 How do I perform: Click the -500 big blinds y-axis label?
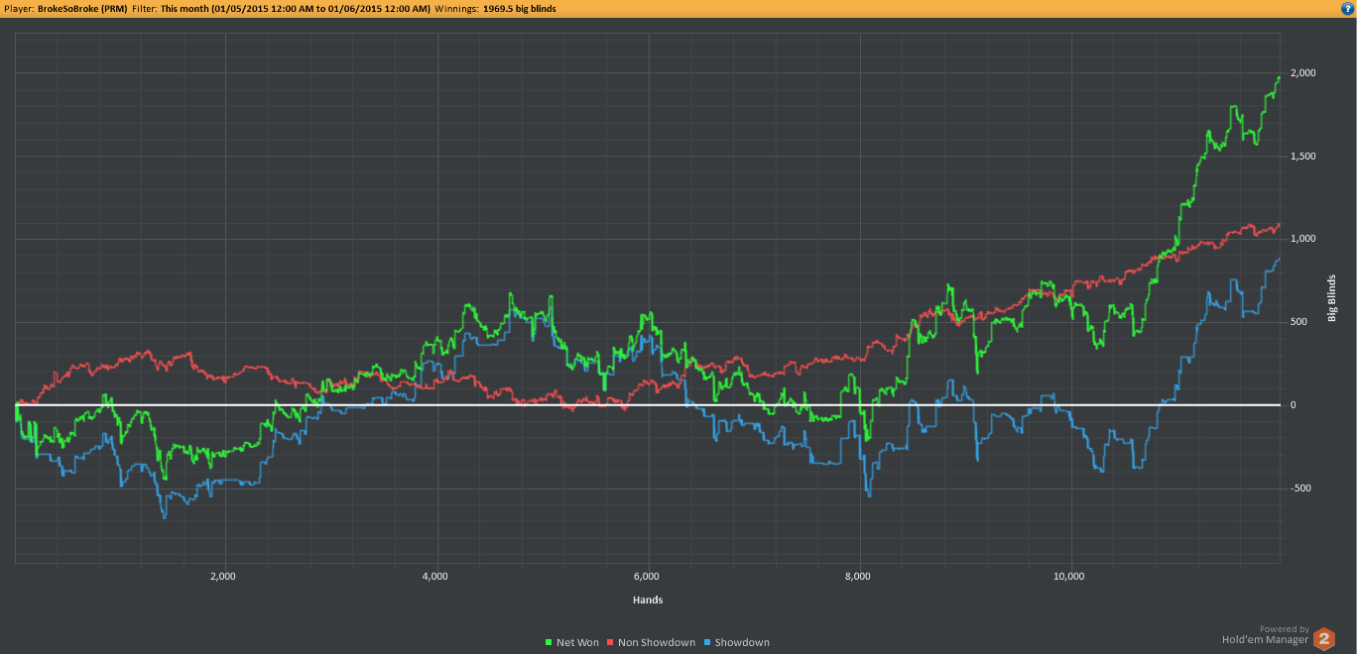click(x=1300, y=489)
